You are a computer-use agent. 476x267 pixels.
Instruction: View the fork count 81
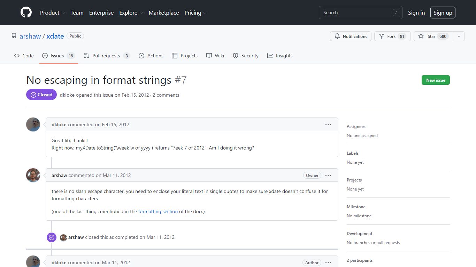point(402,36)
